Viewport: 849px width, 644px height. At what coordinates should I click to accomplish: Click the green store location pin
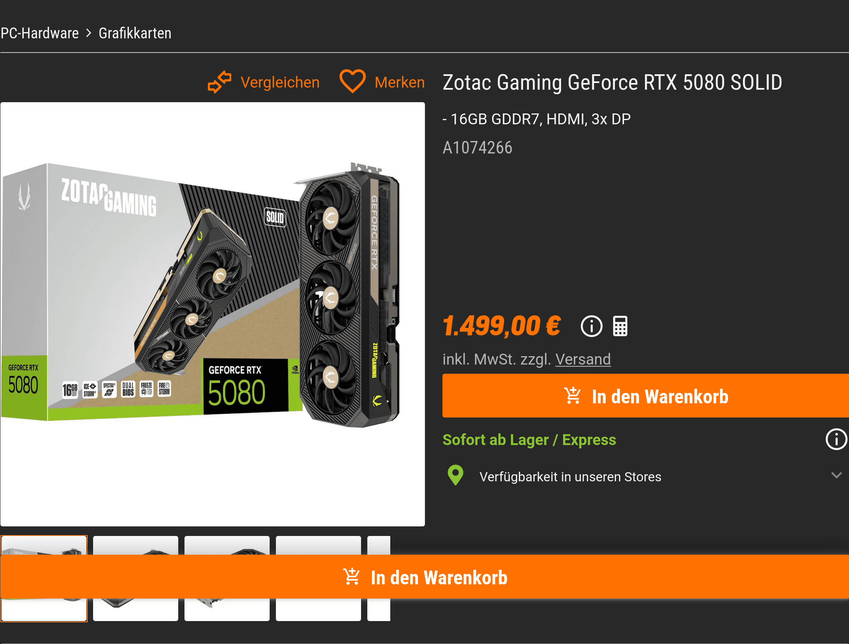455,475
